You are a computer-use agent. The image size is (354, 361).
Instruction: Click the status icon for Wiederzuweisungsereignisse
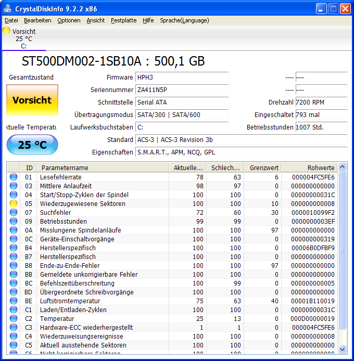pyautogui.click(x=14, y=337)
